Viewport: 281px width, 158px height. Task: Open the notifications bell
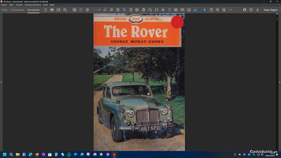point(257,10)
